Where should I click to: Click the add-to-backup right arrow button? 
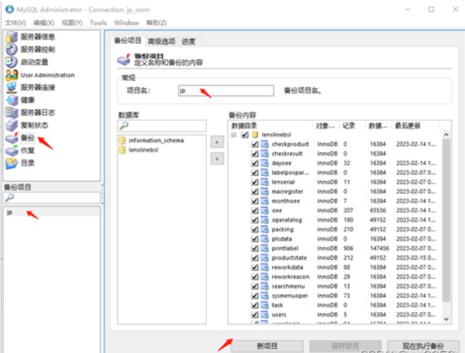pos(217,142)
